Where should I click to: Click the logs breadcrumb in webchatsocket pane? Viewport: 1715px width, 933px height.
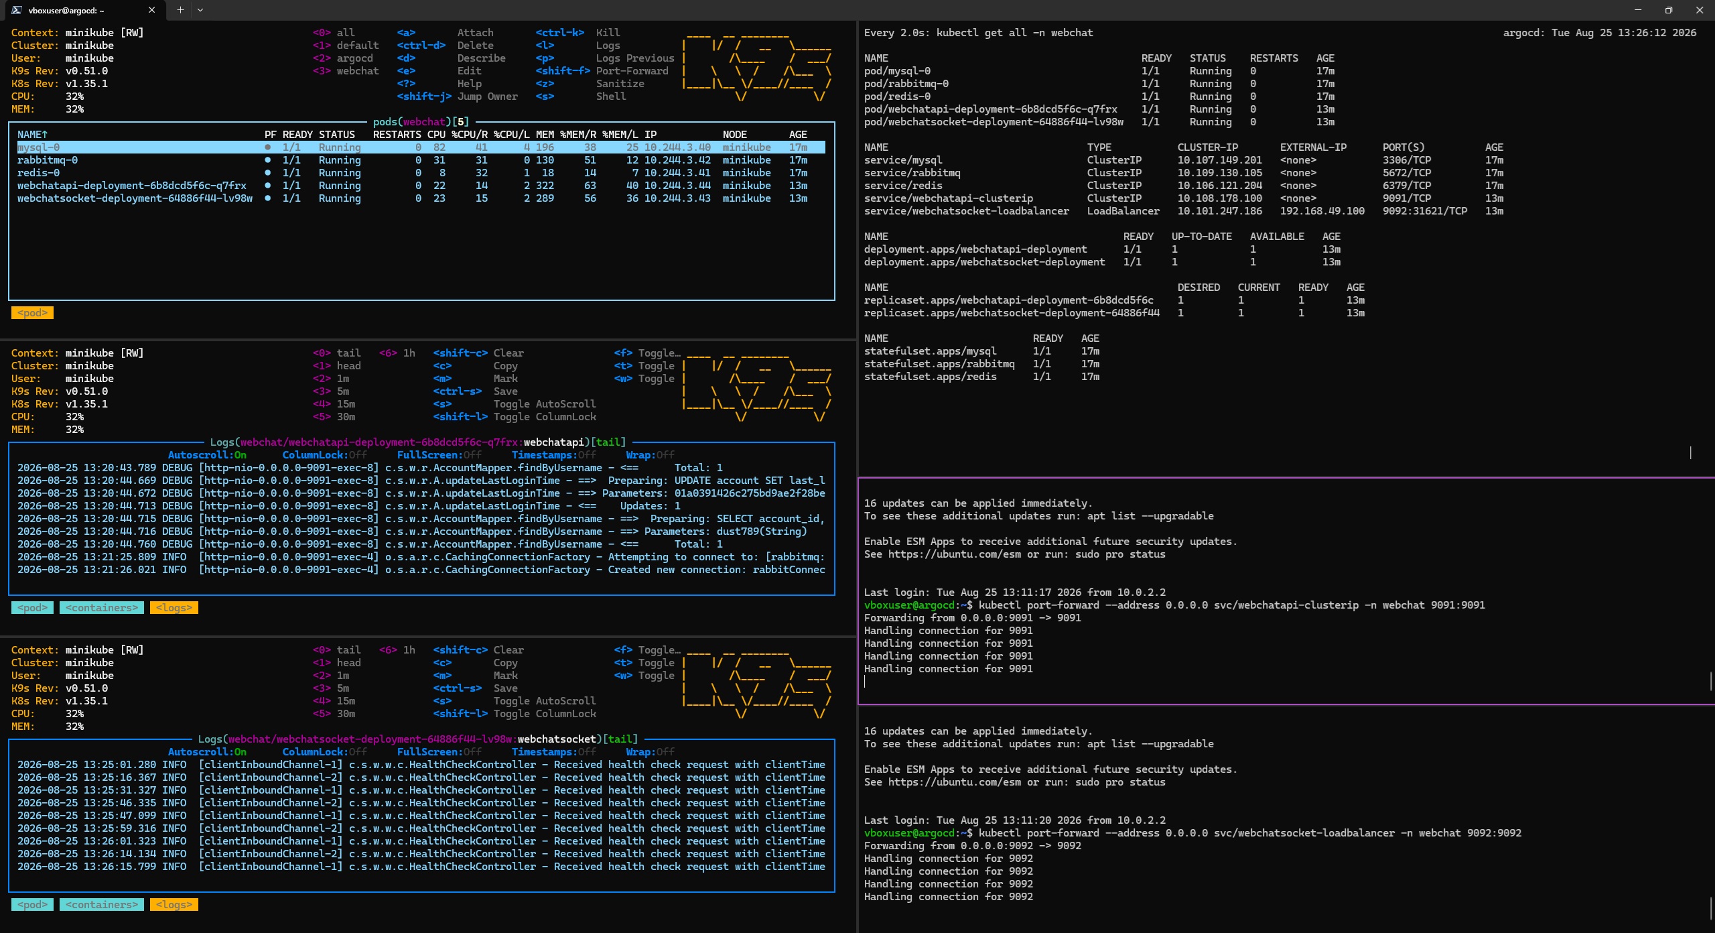point(174,905)
